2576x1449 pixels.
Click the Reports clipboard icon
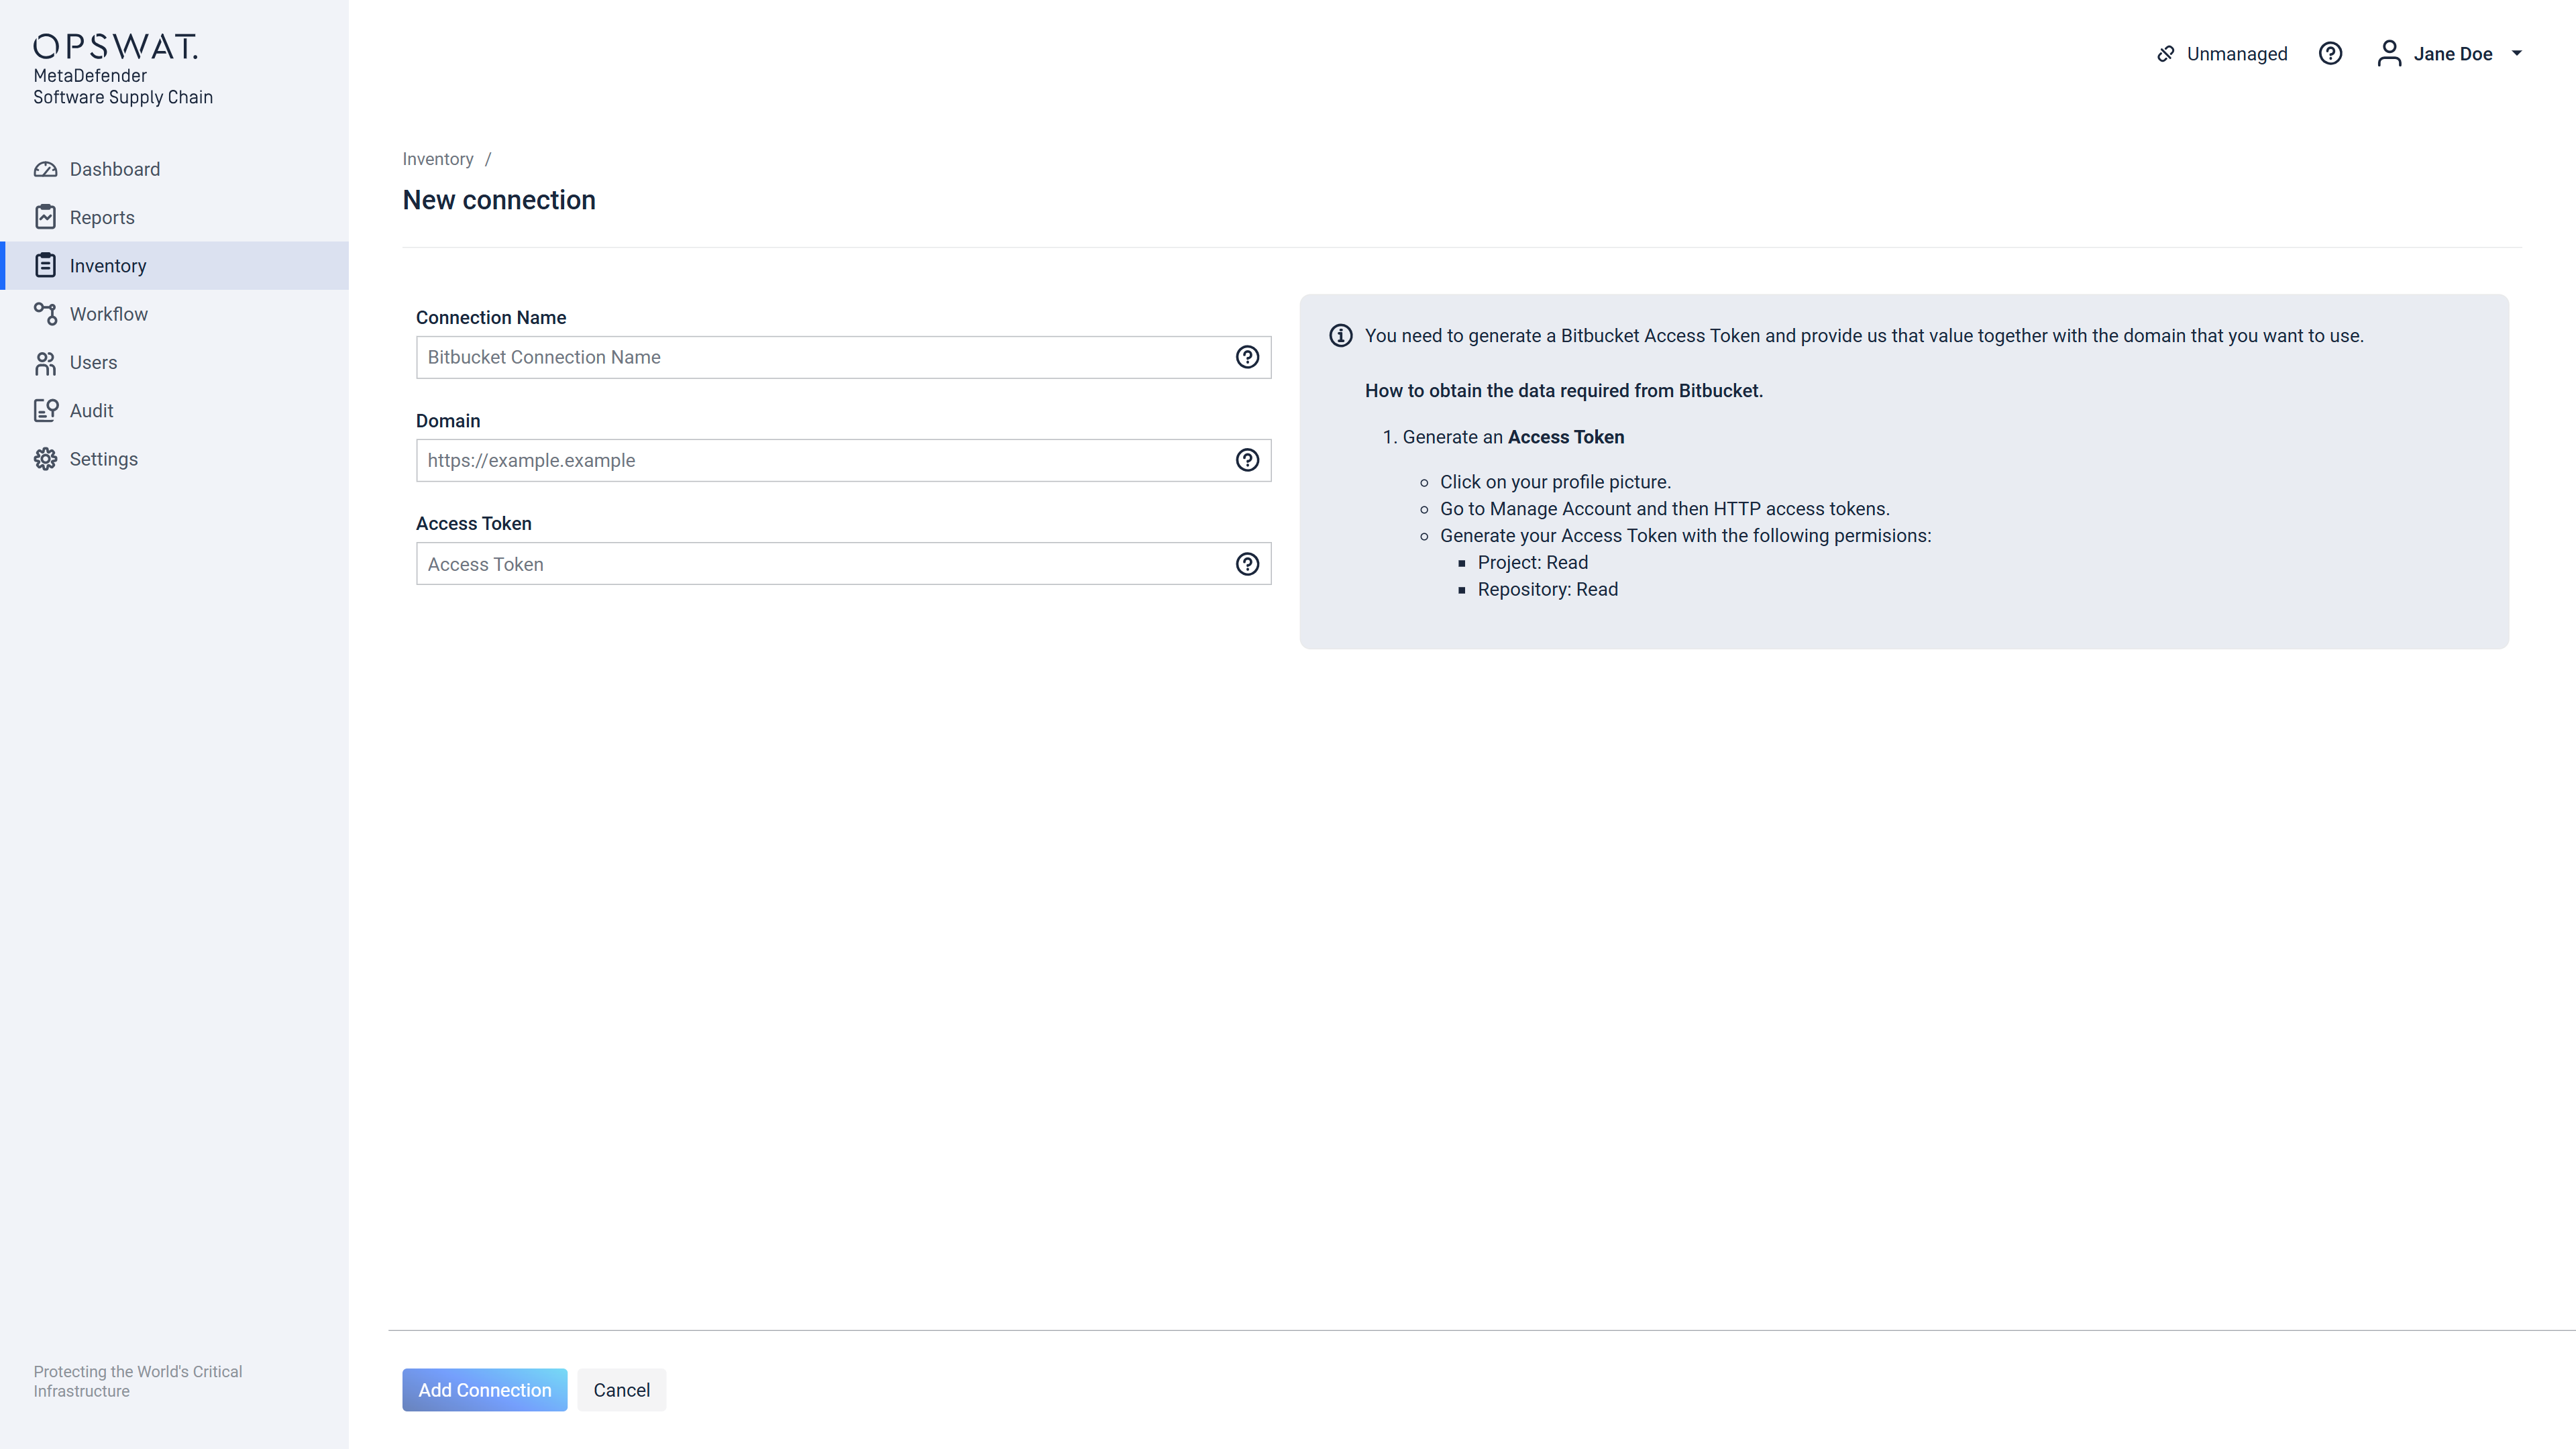coord(45,217)
